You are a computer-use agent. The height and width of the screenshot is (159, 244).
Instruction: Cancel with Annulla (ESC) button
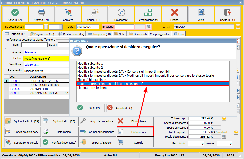point(120,108)
